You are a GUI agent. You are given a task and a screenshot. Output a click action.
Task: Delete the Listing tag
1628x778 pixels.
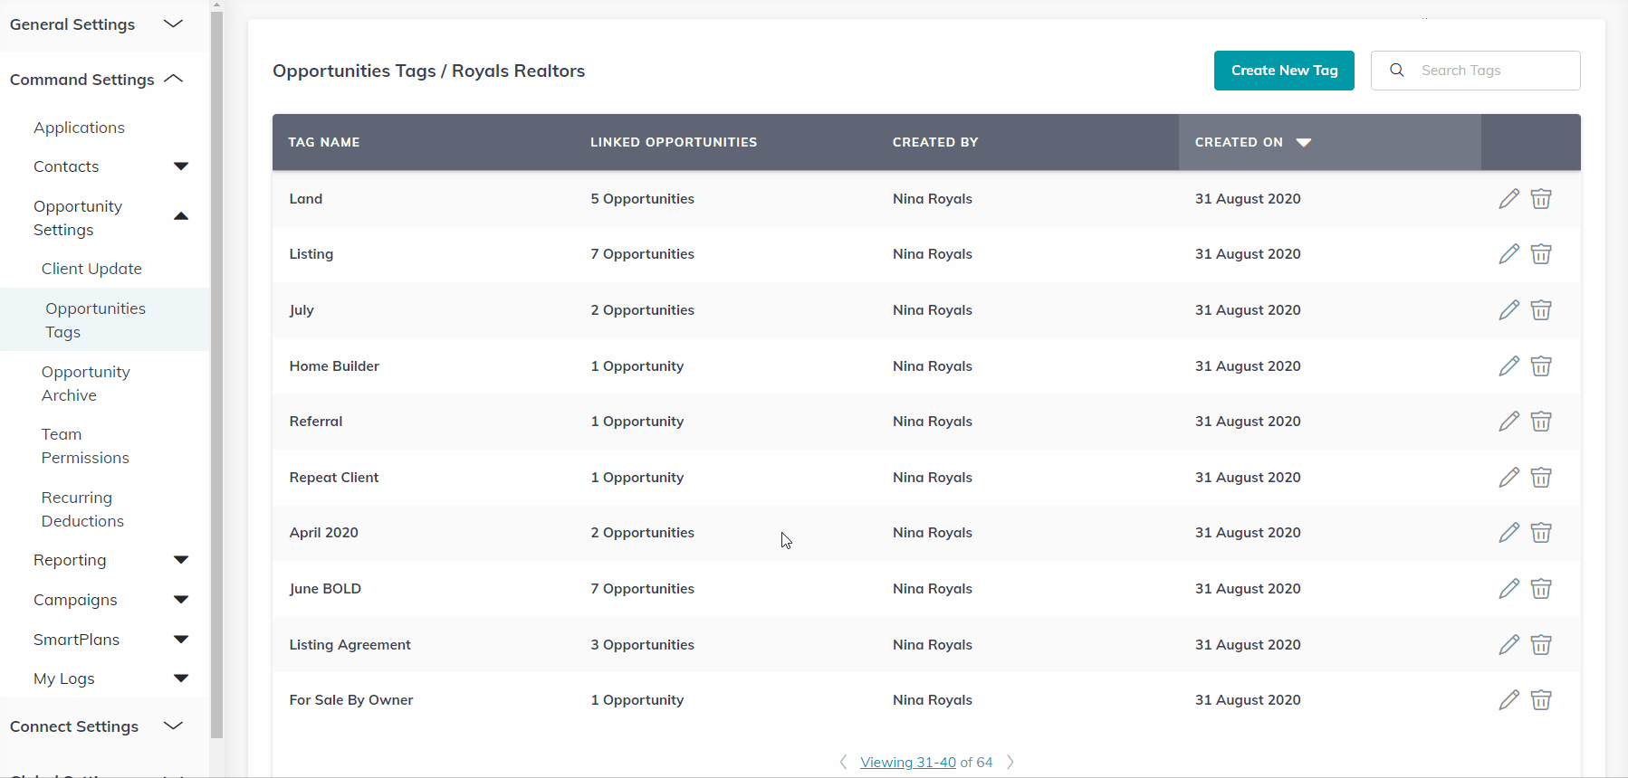(x=1541, y=254)
